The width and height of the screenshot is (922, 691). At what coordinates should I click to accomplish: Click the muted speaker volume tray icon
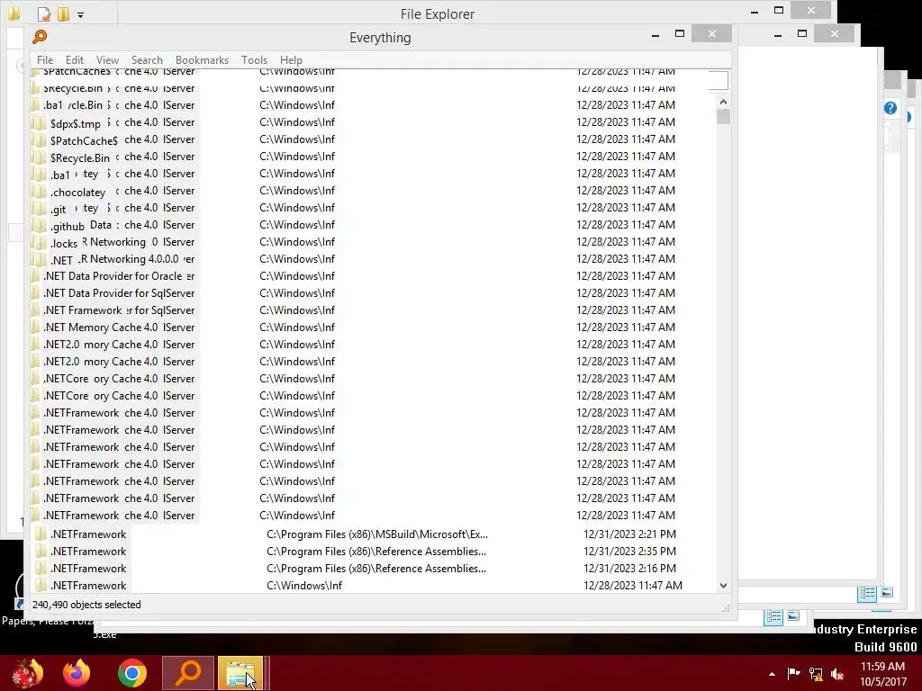pos(837,674)
